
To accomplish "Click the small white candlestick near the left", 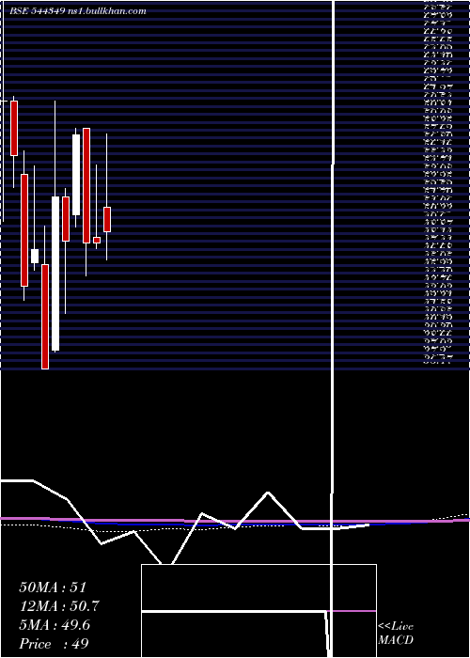I will click(x=35, y=256).
